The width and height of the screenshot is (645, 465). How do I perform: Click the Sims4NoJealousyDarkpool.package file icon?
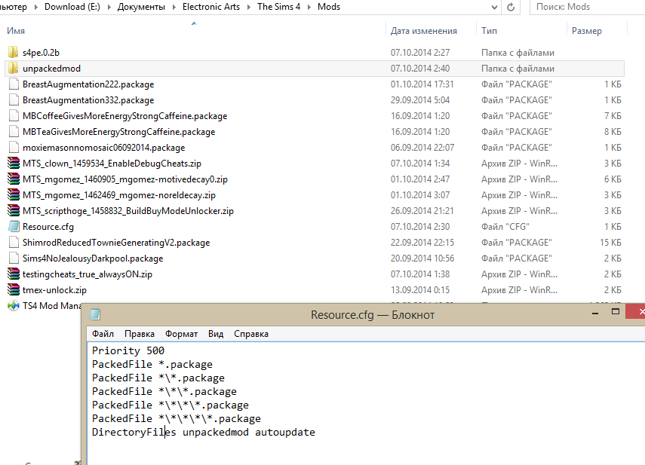14,258
